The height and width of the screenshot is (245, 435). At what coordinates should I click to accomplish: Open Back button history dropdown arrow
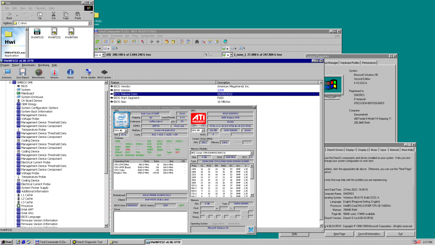click(17, 16)
